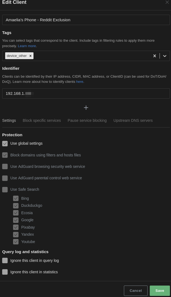Focus the IP address identifier field
The width and height of the screenshot is (171, 297).
[x=86, y=93]
